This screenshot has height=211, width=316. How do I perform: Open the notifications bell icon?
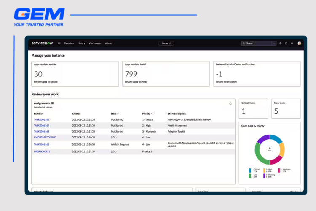[292, 43]
